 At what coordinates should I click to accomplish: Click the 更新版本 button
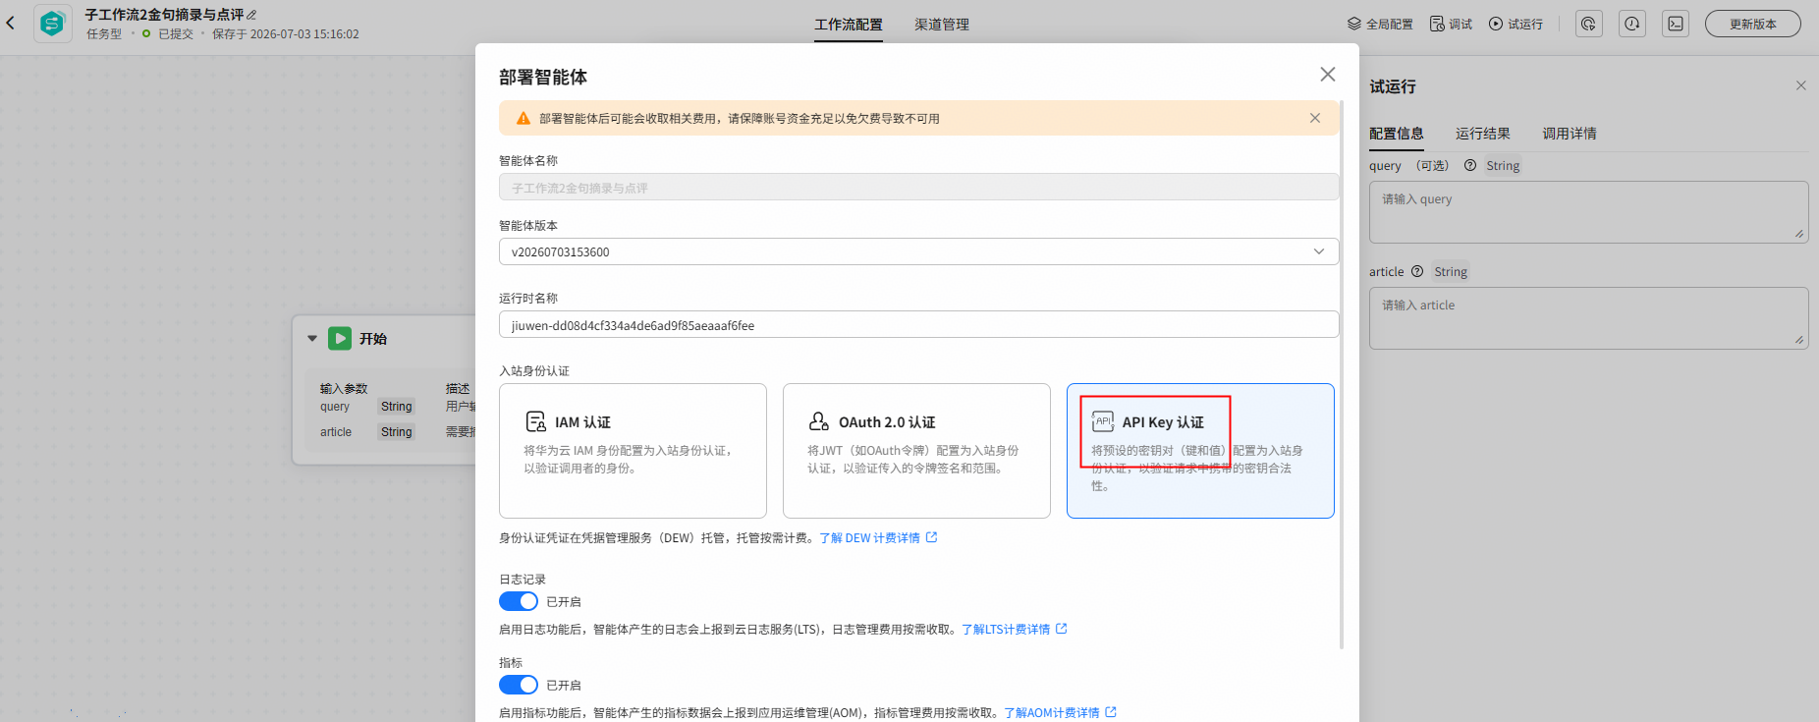[1753, 24]
